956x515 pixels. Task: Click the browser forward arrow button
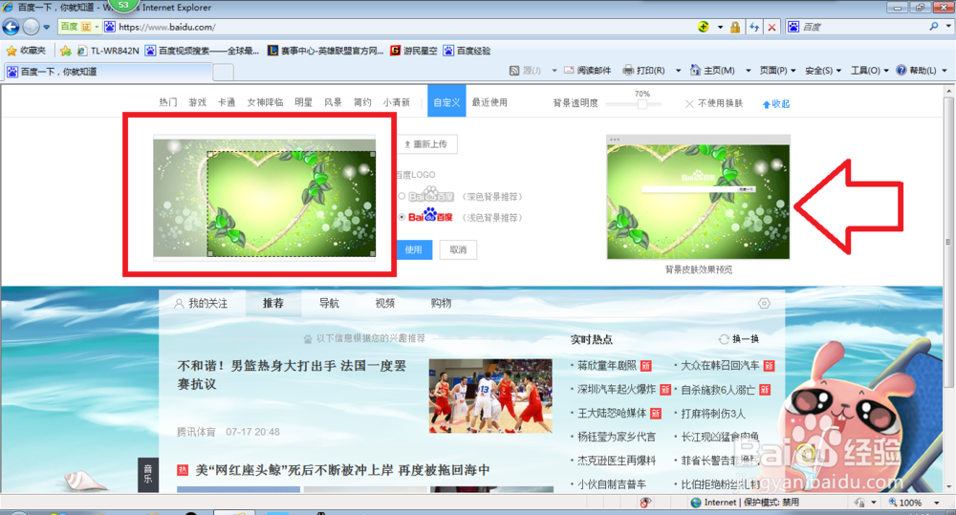tap(31, 27)
